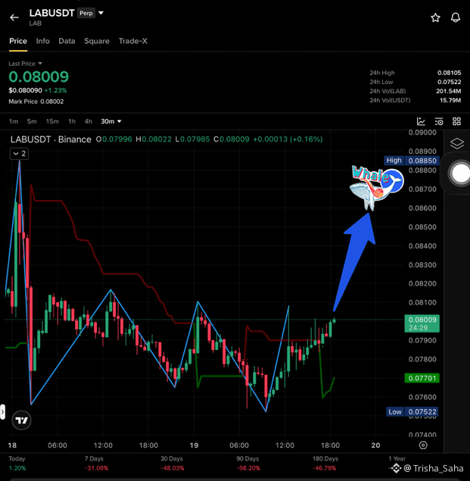Tap the floating white circle button
Image resolution: width=470 pixels, height=481 pixels.
click(x=460, y=173)
